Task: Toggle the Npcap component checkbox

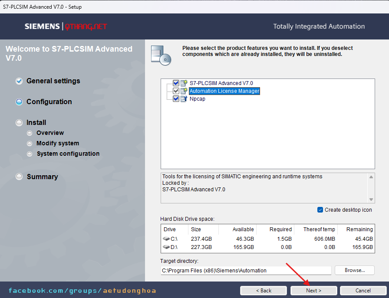Action: 176,99
